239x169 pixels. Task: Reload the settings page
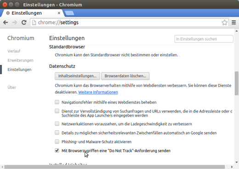24,23
